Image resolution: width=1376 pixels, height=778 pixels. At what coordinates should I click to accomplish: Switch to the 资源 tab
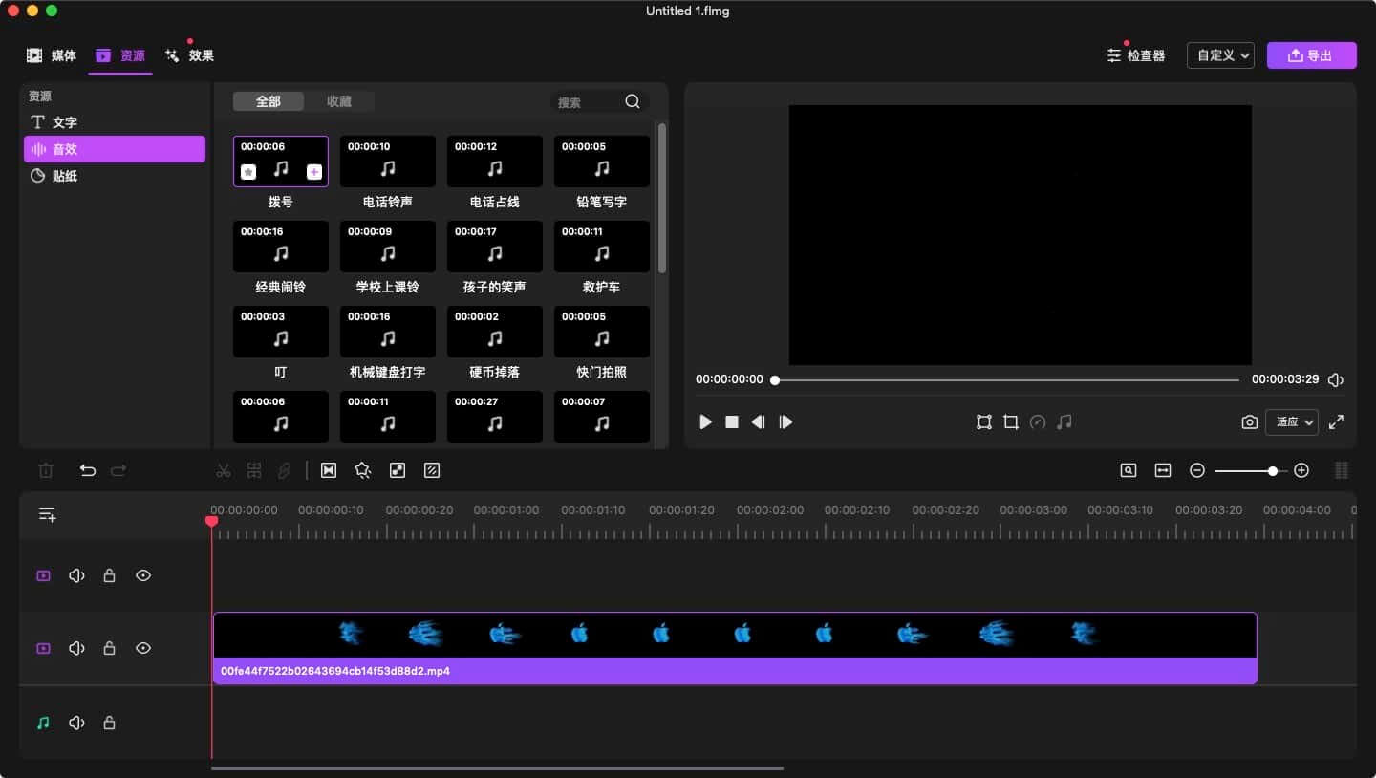tap(120, 55)
